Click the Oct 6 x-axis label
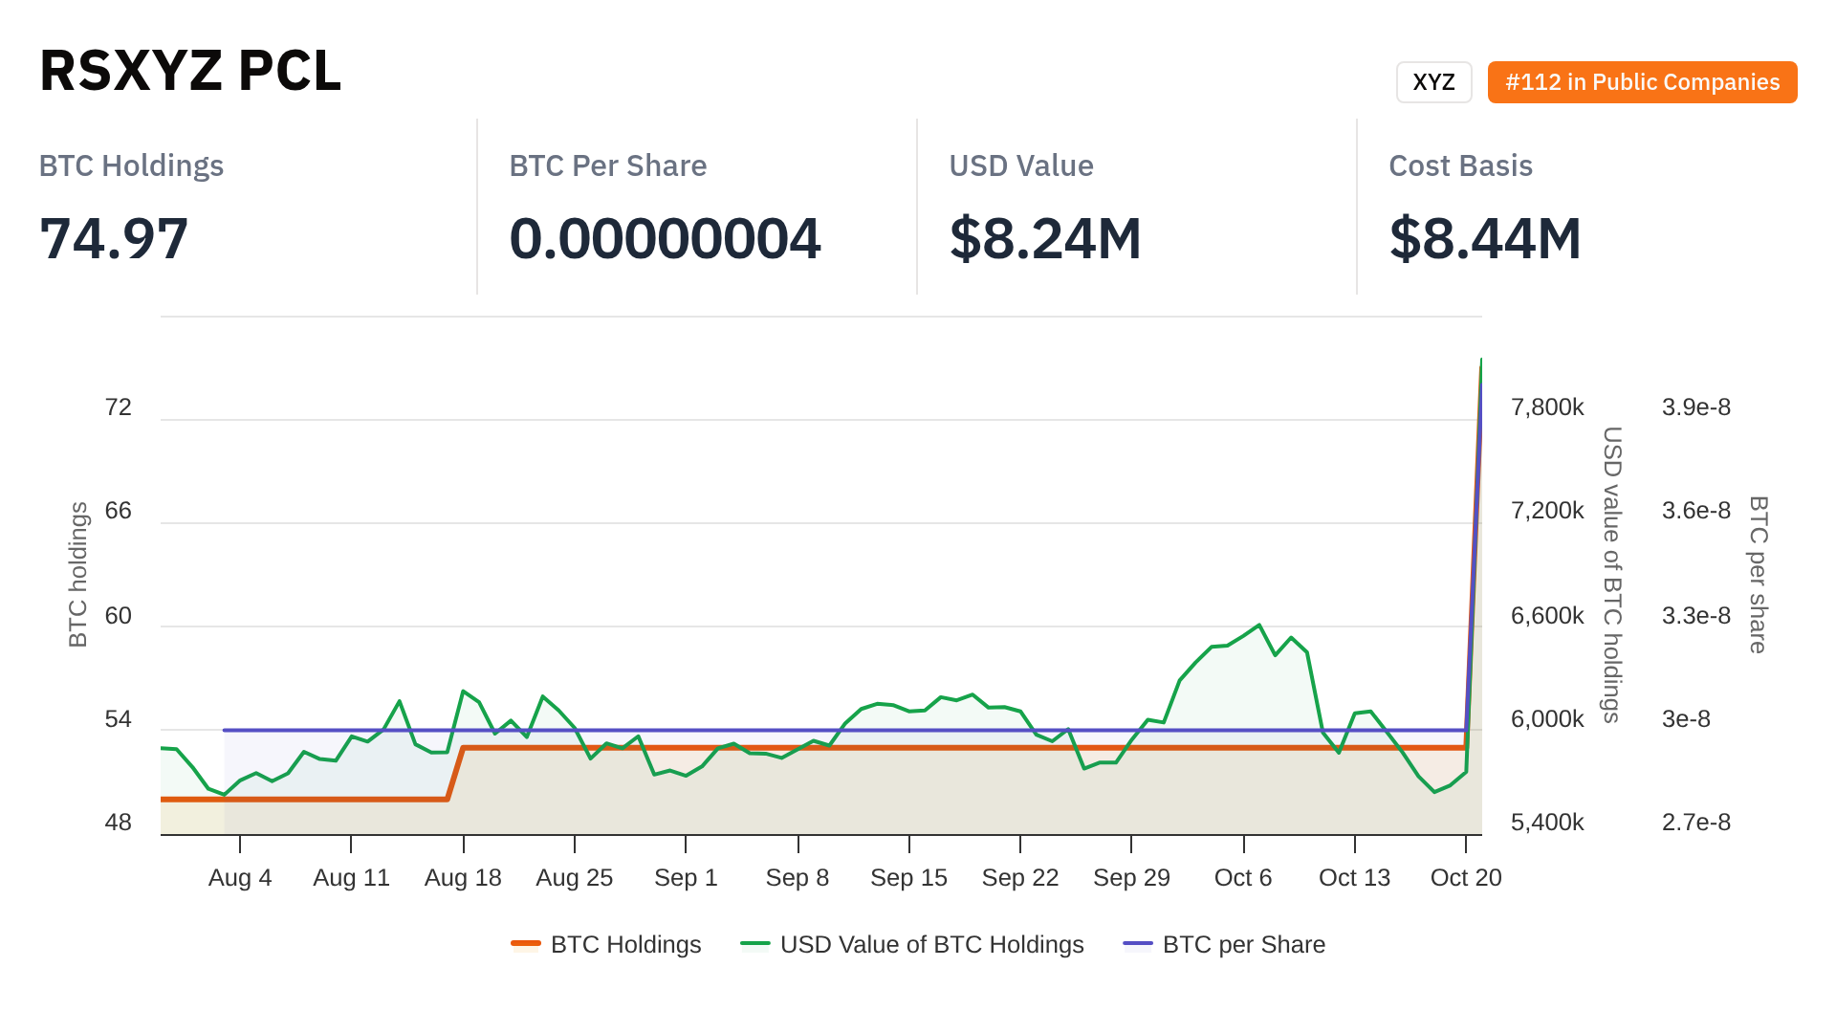 1243,877
